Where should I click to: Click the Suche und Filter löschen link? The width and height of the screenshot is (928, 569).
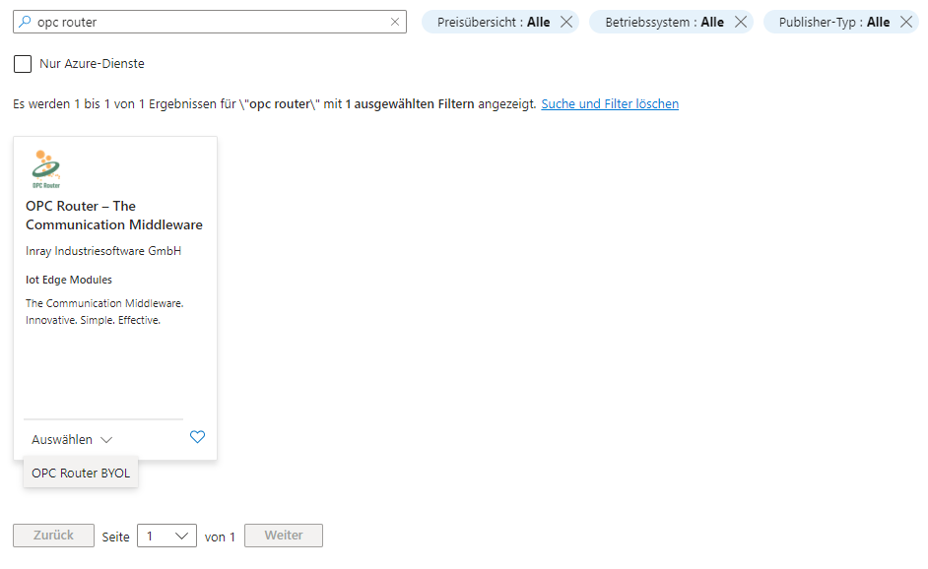click(x=610, y=103)
